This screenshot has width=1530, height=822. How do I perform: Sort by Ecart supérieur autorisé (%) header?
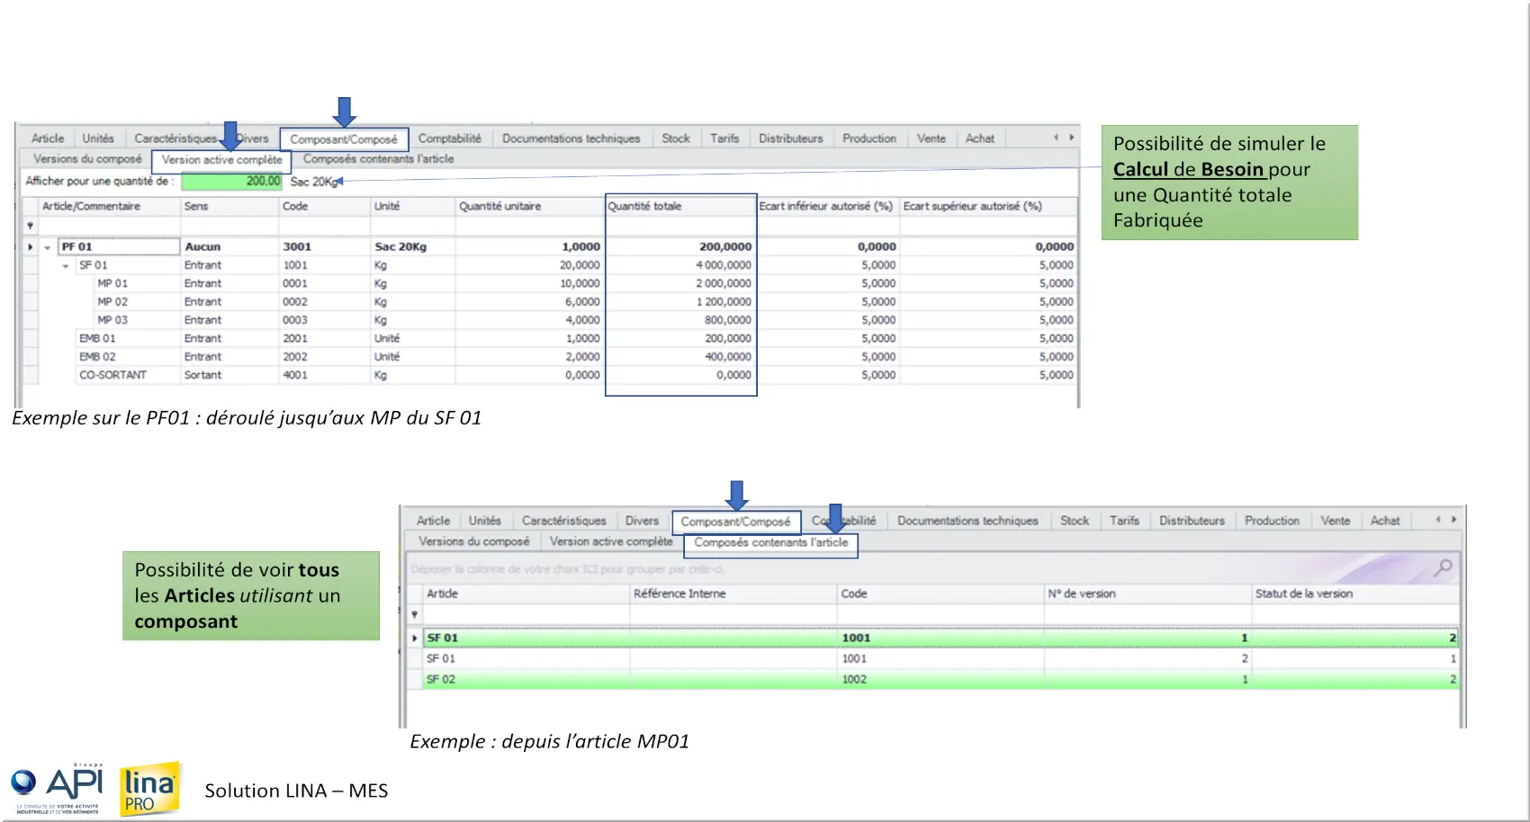click(988, 206)
